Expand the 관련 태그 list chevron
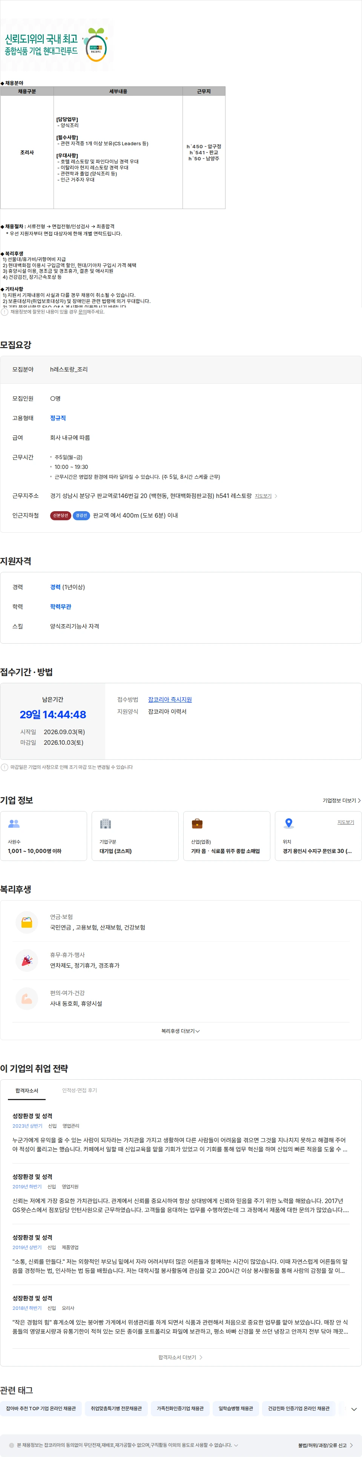 pos(354,1409)
